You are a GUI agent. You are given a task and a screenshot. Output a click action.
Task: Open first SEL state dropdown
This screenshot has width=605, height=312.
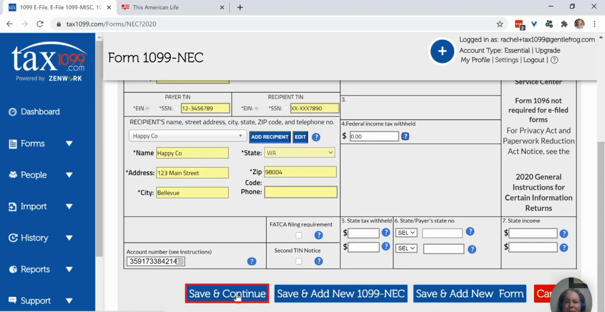pos(406,233)
